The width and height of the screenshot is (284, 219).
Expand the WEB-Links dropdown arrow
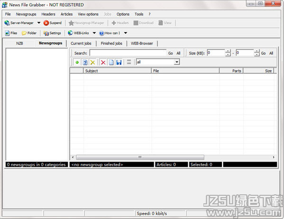94,33
